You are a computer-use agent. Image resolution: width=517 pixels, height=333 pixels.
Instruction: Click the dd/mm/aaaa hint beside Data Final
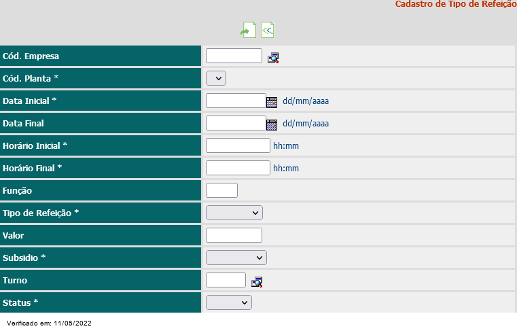(x=306, y=123)
